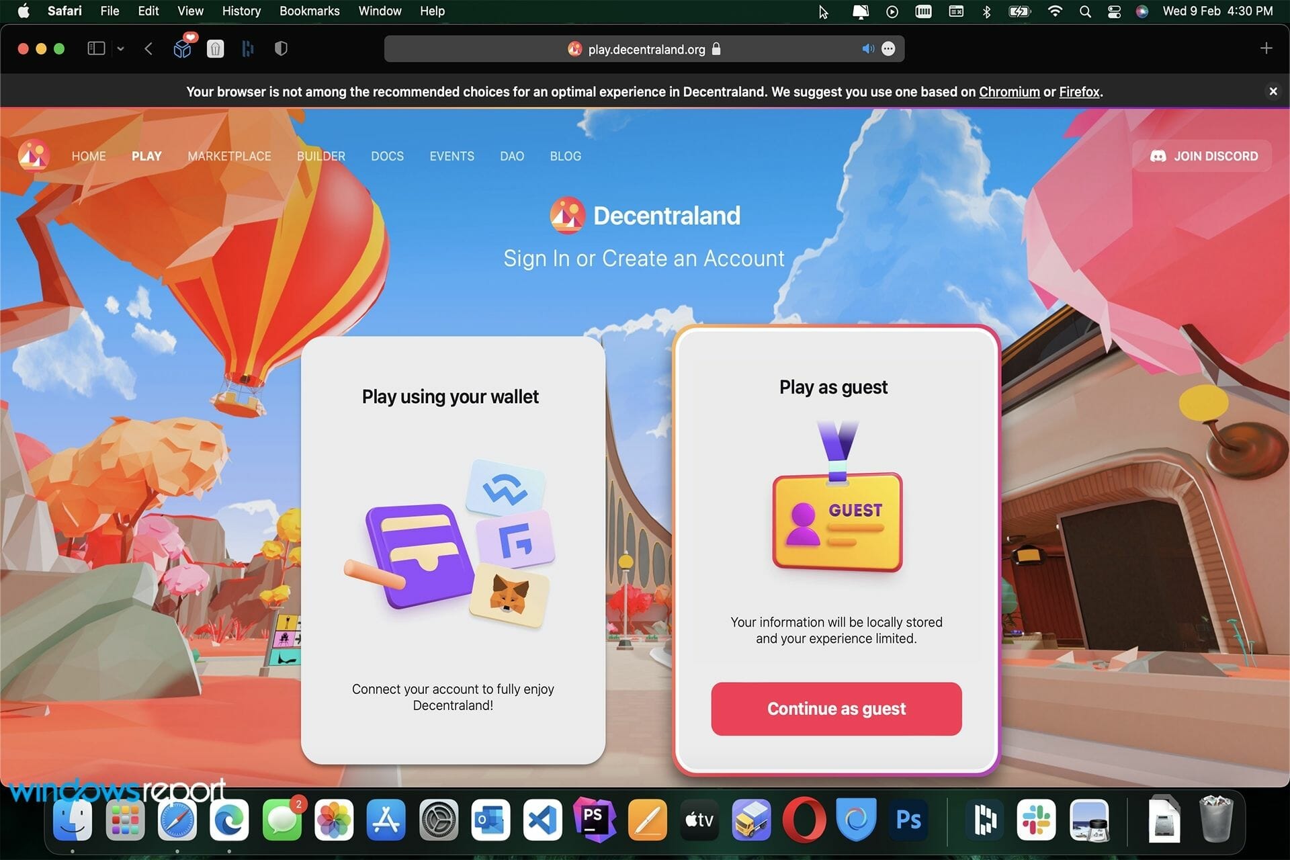Go to the HOME nav item
Image resolution: width=1290 pixels, height=860 pixels.
89,156
